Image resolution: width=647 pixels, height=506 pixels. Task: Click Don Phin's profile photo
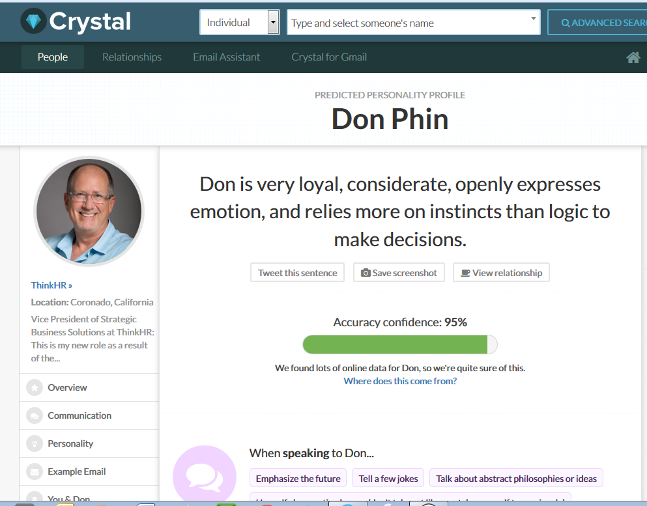(x=89, y=212)
